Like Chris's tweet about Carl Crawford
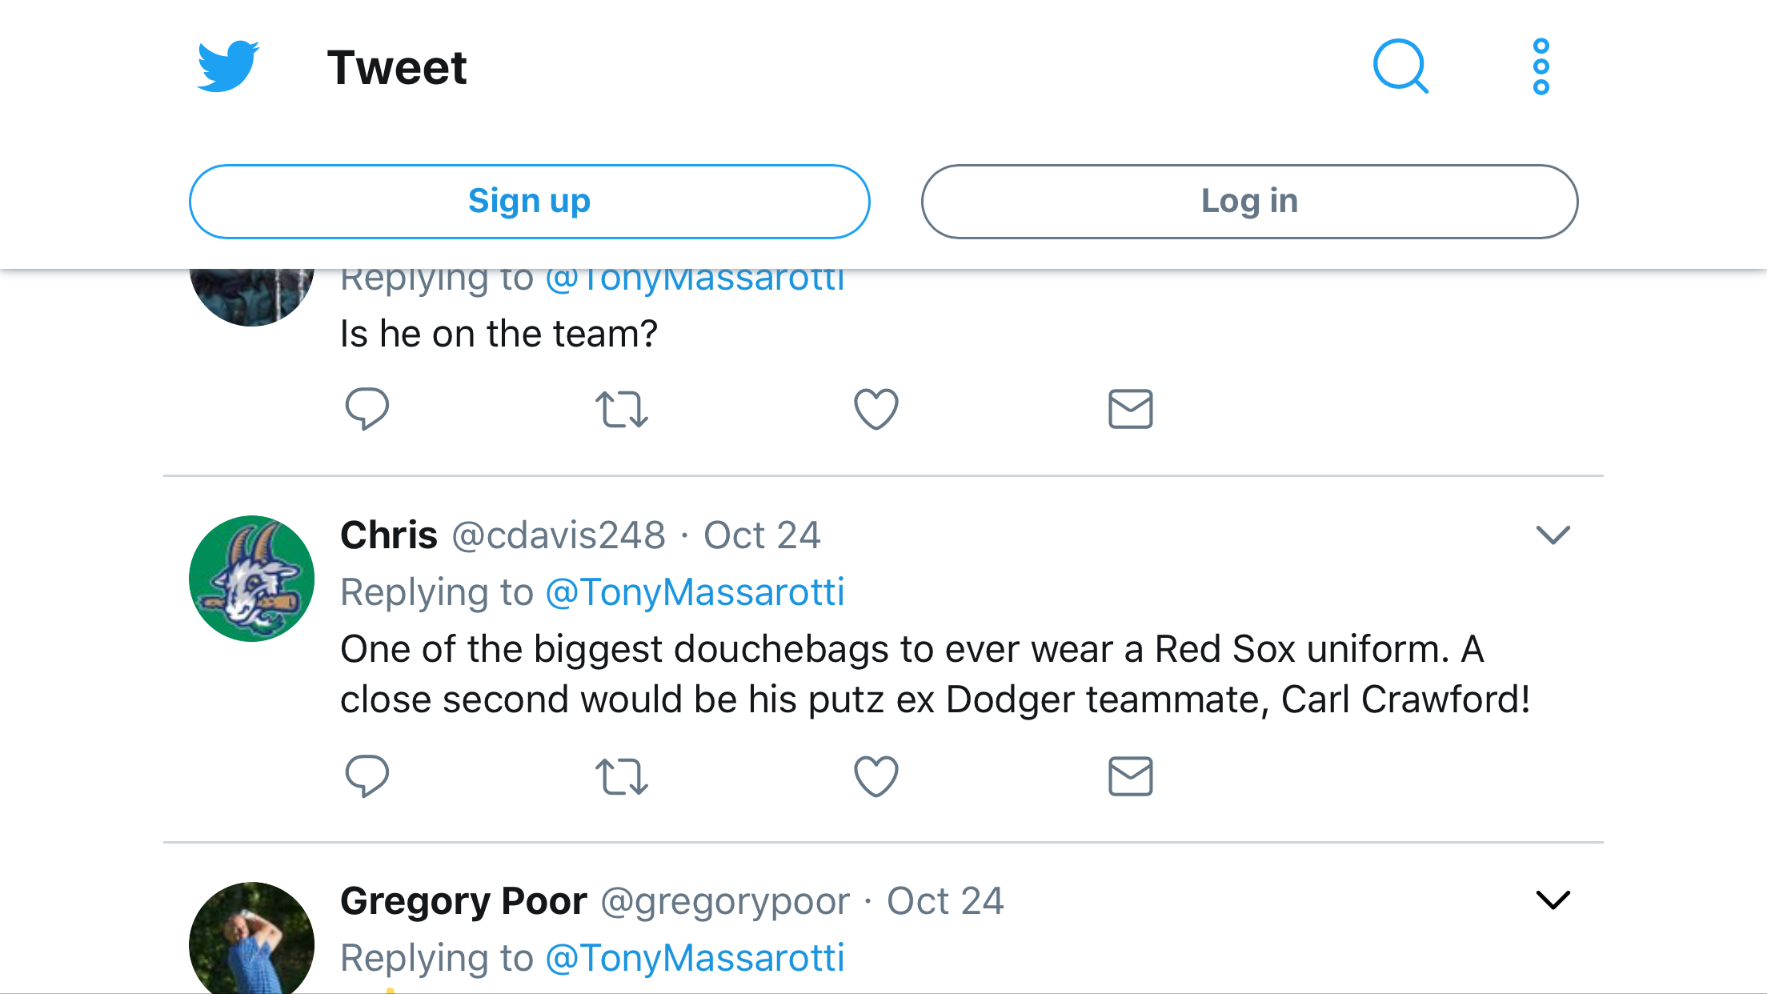 click(876, 776)
